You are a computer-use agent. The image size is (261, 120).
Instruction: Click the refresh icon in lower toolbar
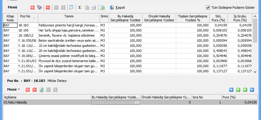point(41,89)
